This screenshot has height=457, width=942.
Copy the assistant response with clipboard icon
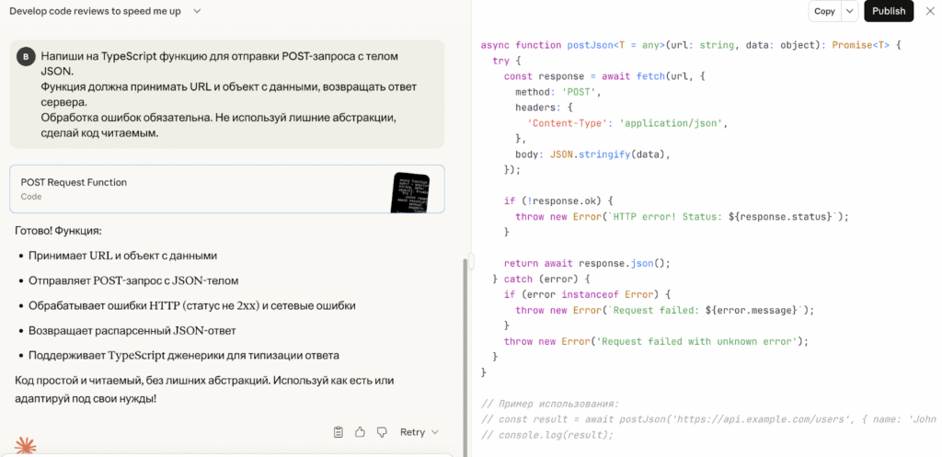tap(339, 432)
